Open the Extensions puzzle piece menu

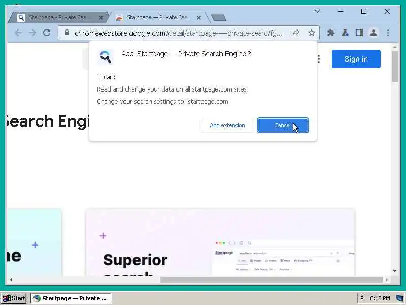(x=331, y=33)
